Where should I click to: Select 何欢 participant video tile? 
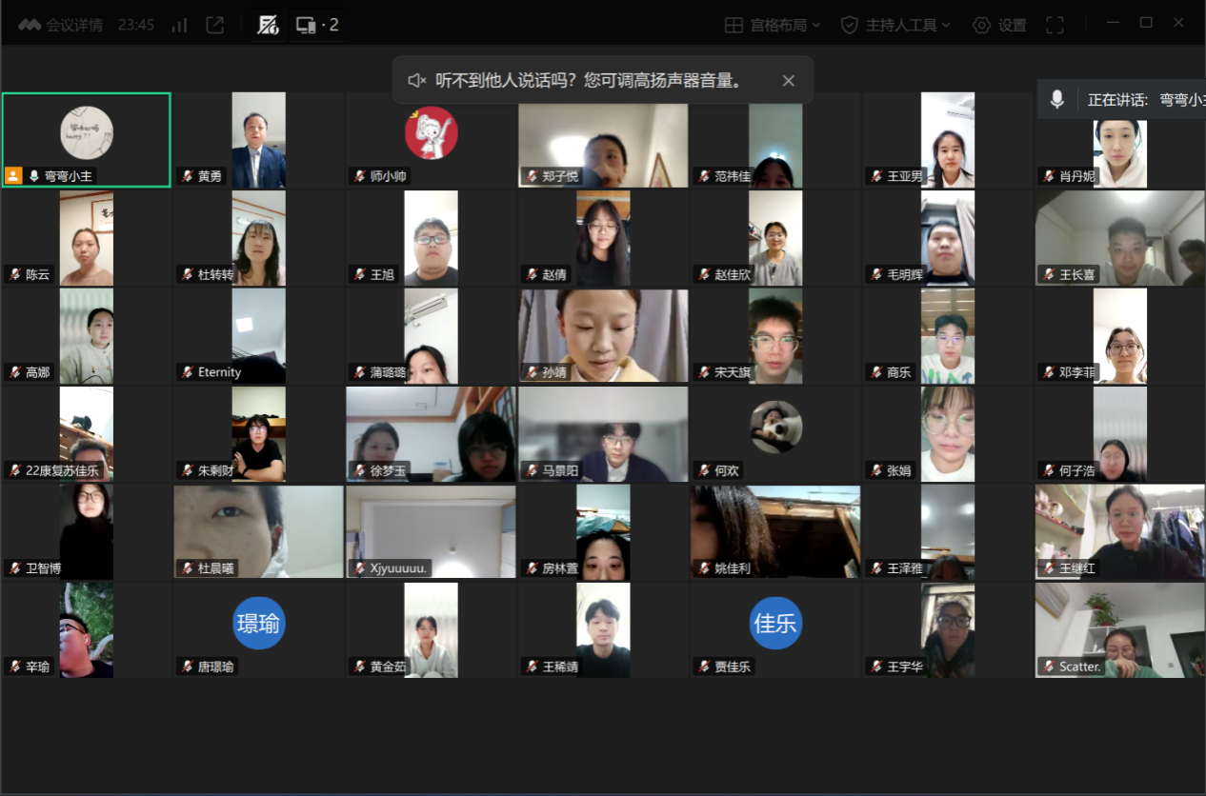[x=775, y=427]
